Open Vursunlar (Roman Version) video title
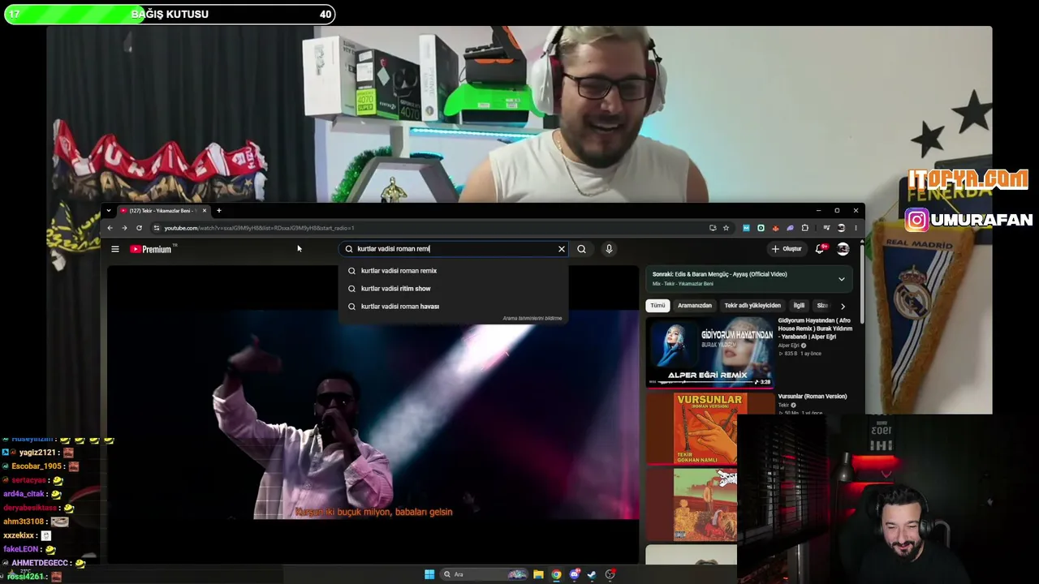Image resolution: width=1039 pixels, height=584 pixels. pyautogui.click(x=813, y=397)
